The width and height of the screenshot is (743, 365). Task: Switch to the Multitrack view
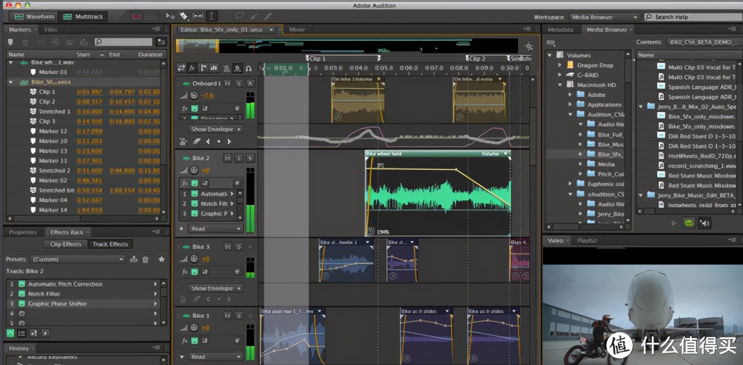83,16
